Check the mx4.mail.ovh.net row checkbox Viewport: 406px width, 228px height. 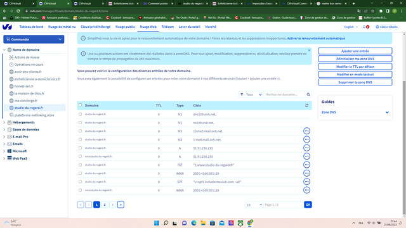(x=81, y=139)
